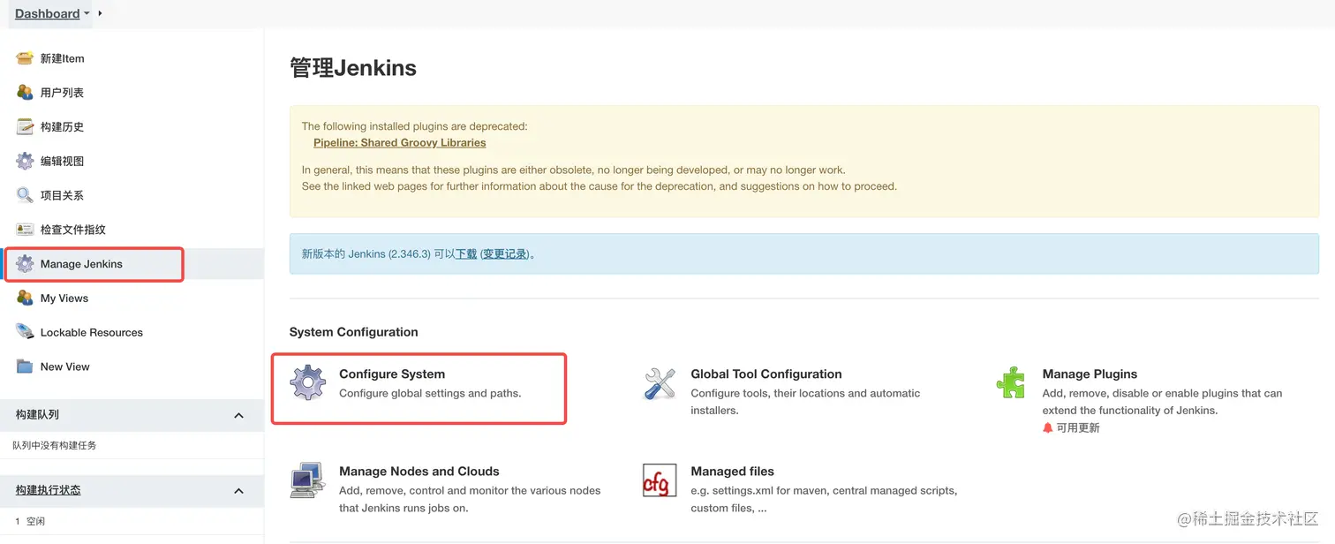Click executor 1 空闲 status
This screenshot has height=544, width=1335.
click(30, 521)
